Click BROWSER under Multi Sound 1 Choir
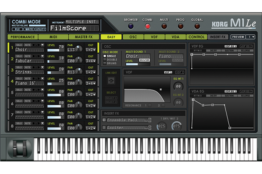This screenshot has height=174, width=262. 145,60
